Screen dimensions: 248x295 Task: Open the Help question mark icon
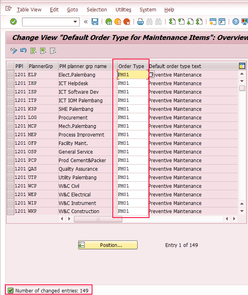tap(236, 22)
